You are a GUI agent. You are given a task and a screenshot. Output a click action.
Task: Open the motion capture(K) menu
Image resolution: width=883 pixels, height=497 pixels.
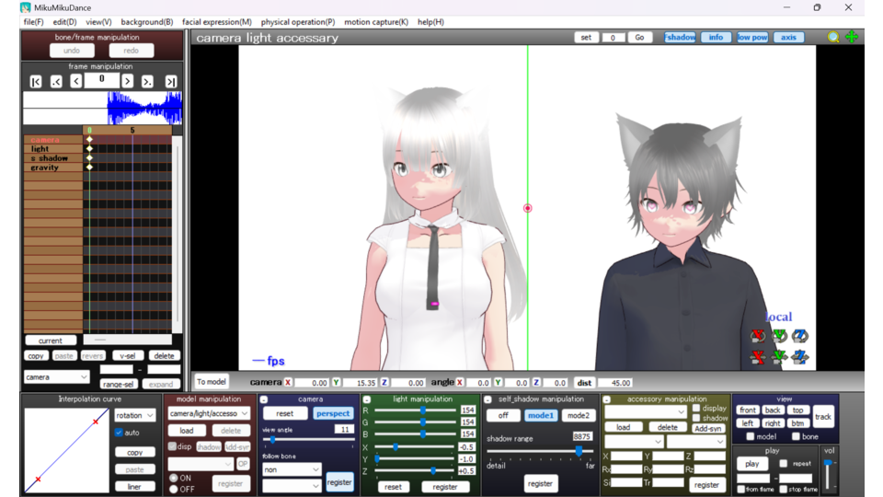pyautogui.click(x=375, y=22)
